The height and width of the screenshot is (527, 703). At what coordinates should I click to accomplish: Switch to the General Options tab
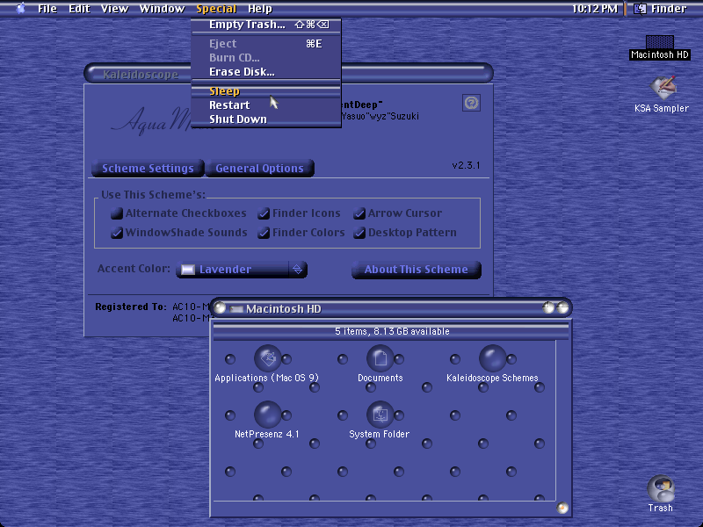(259, 168)
